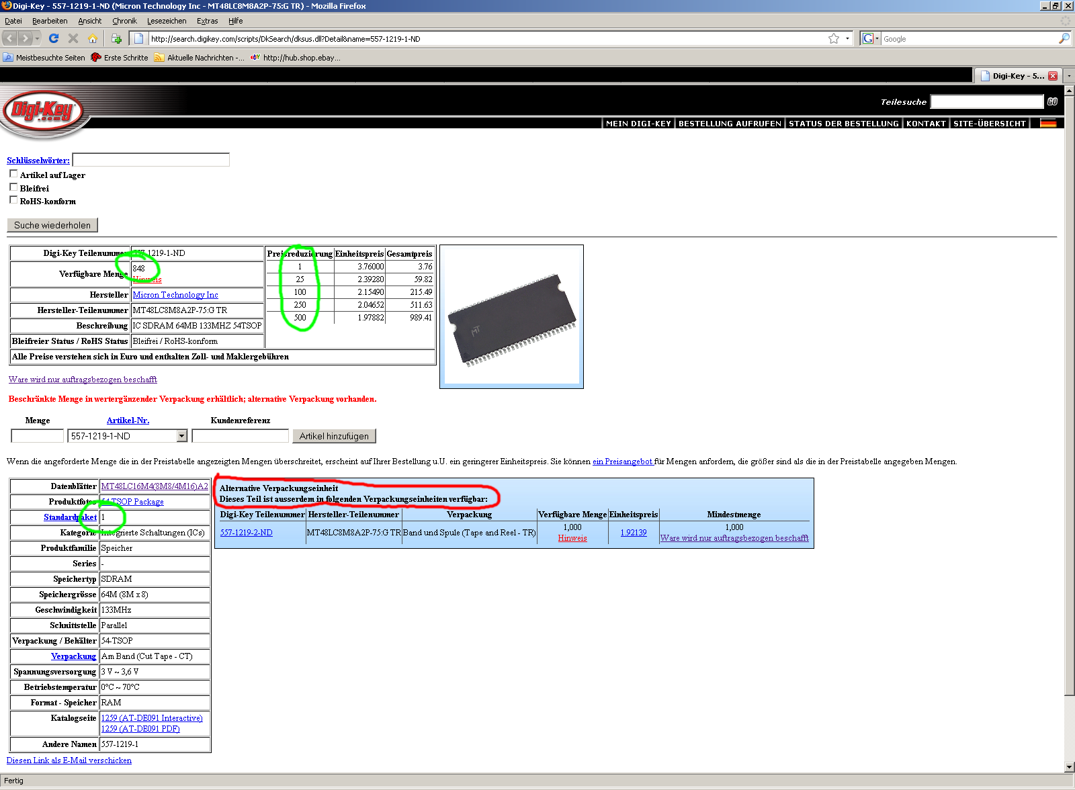Open the list all tabs dropdown

point(1069,76)
